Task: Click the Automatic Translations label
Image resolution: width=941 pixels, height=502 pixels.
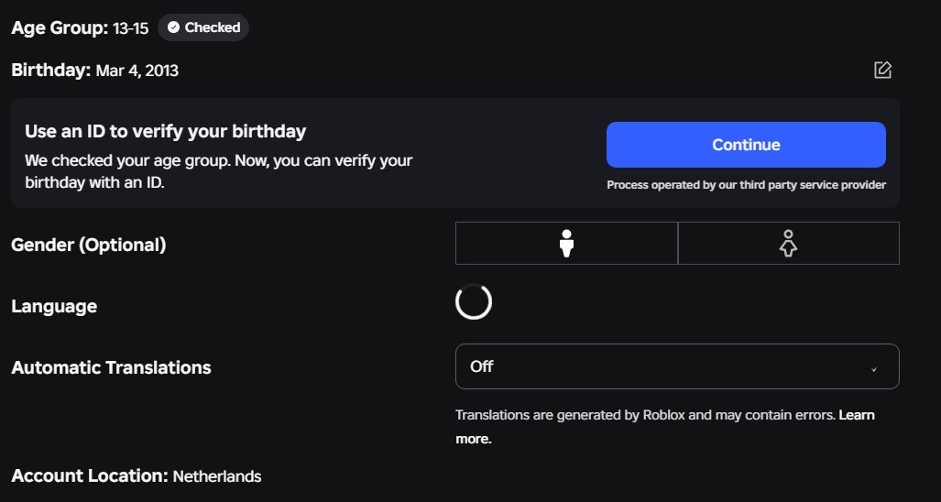Action: point(111,367)
